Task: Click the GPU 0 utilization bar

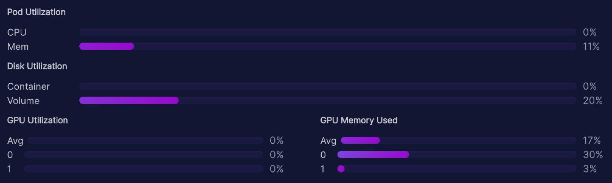Action: pyautogui.click(x=144, y=154)
